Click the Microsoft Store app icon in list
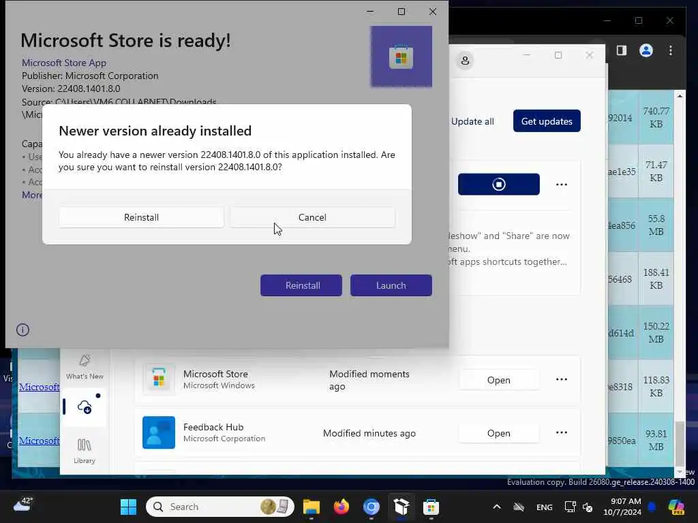Image resolution: width=698 pixels, height=523 pixels. pyautogui.click(x=159, y=379)
